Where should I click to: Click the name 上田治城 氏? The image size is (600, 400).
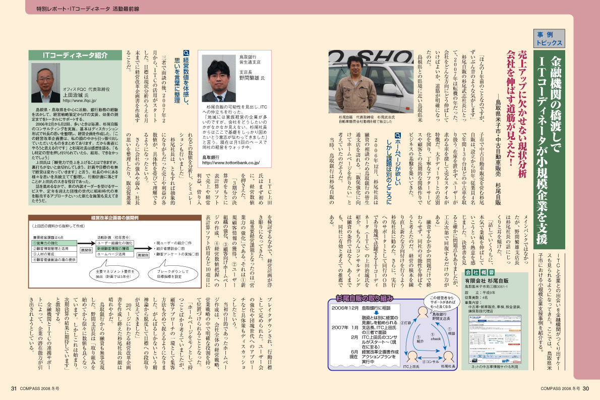pos(76,95)
